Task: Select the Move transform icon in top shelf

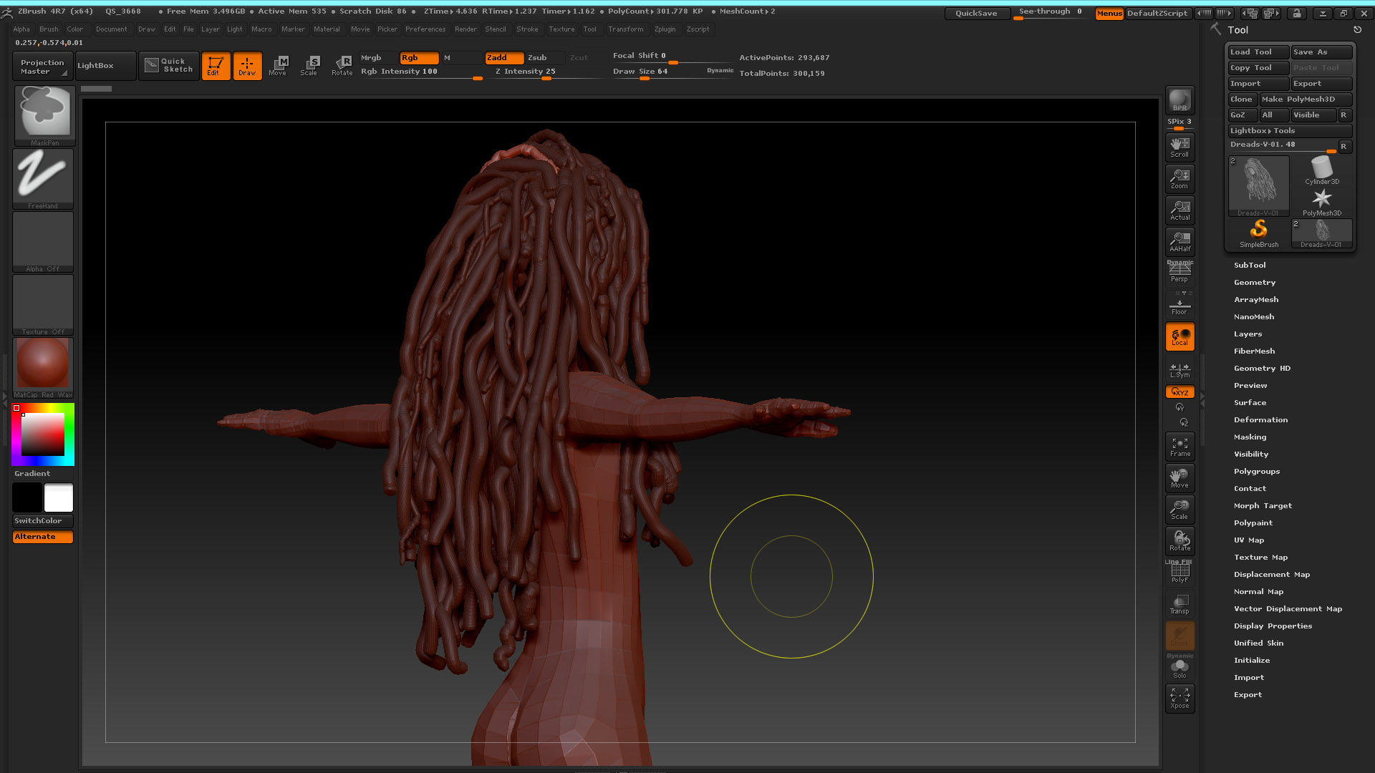Action: tap(278, 65)
